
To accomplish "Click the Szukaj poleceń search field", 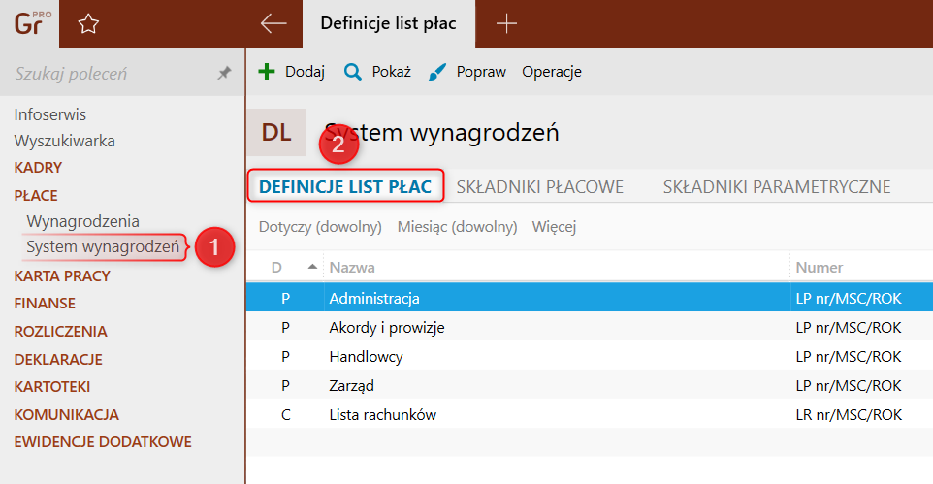I will [x=107, y=74].
